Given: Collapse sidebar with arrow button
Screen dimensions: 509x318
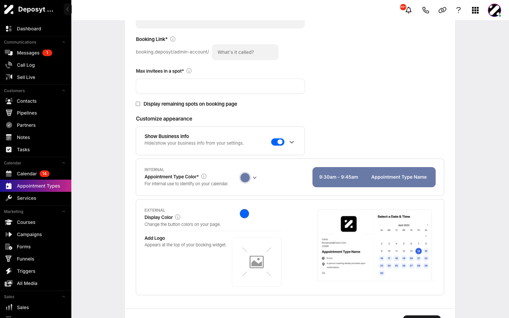Looking at the screenshot, I should [x=67, y=9].
